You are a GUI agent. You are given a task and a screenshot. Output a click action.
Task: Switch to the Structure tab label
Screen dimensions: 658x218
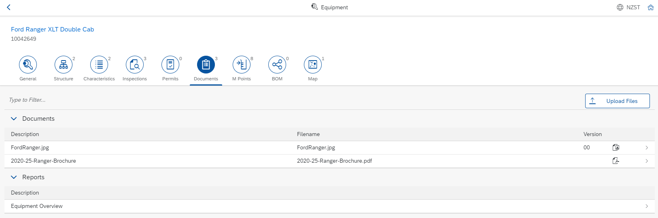pyautogui.click(x=64, y=79)
